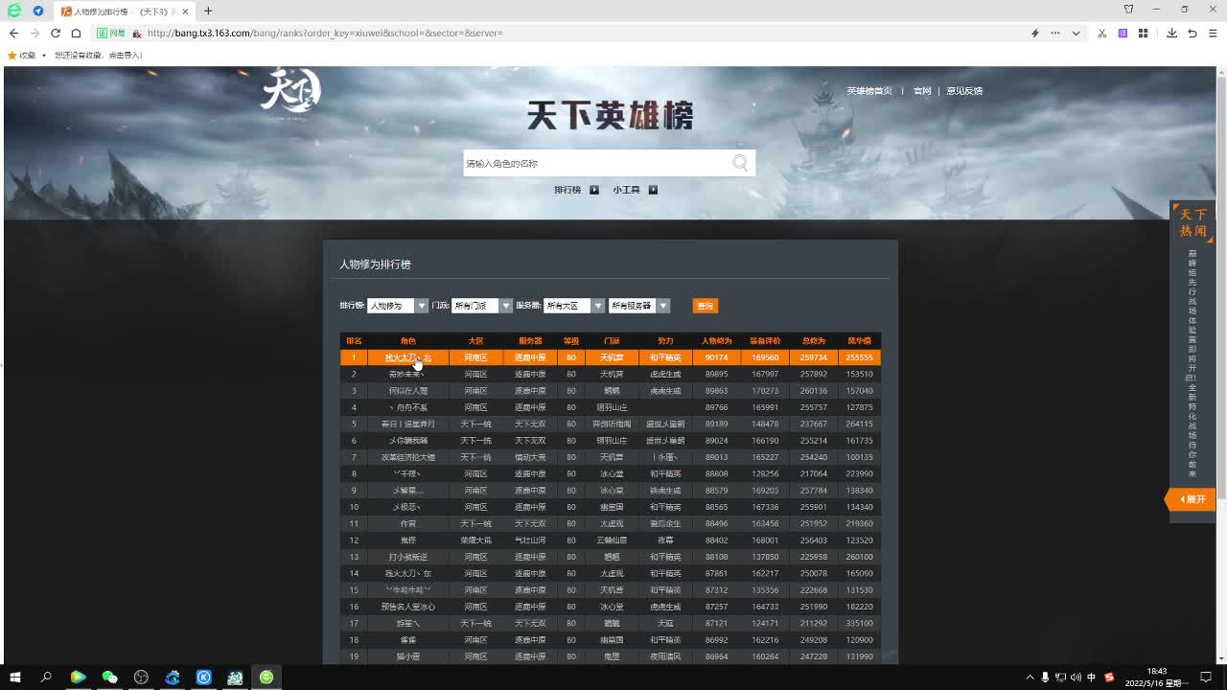The width and height of the screenshot is (1227, 690).
Task: Click the 264115 value in row 5
Action: 859,424
